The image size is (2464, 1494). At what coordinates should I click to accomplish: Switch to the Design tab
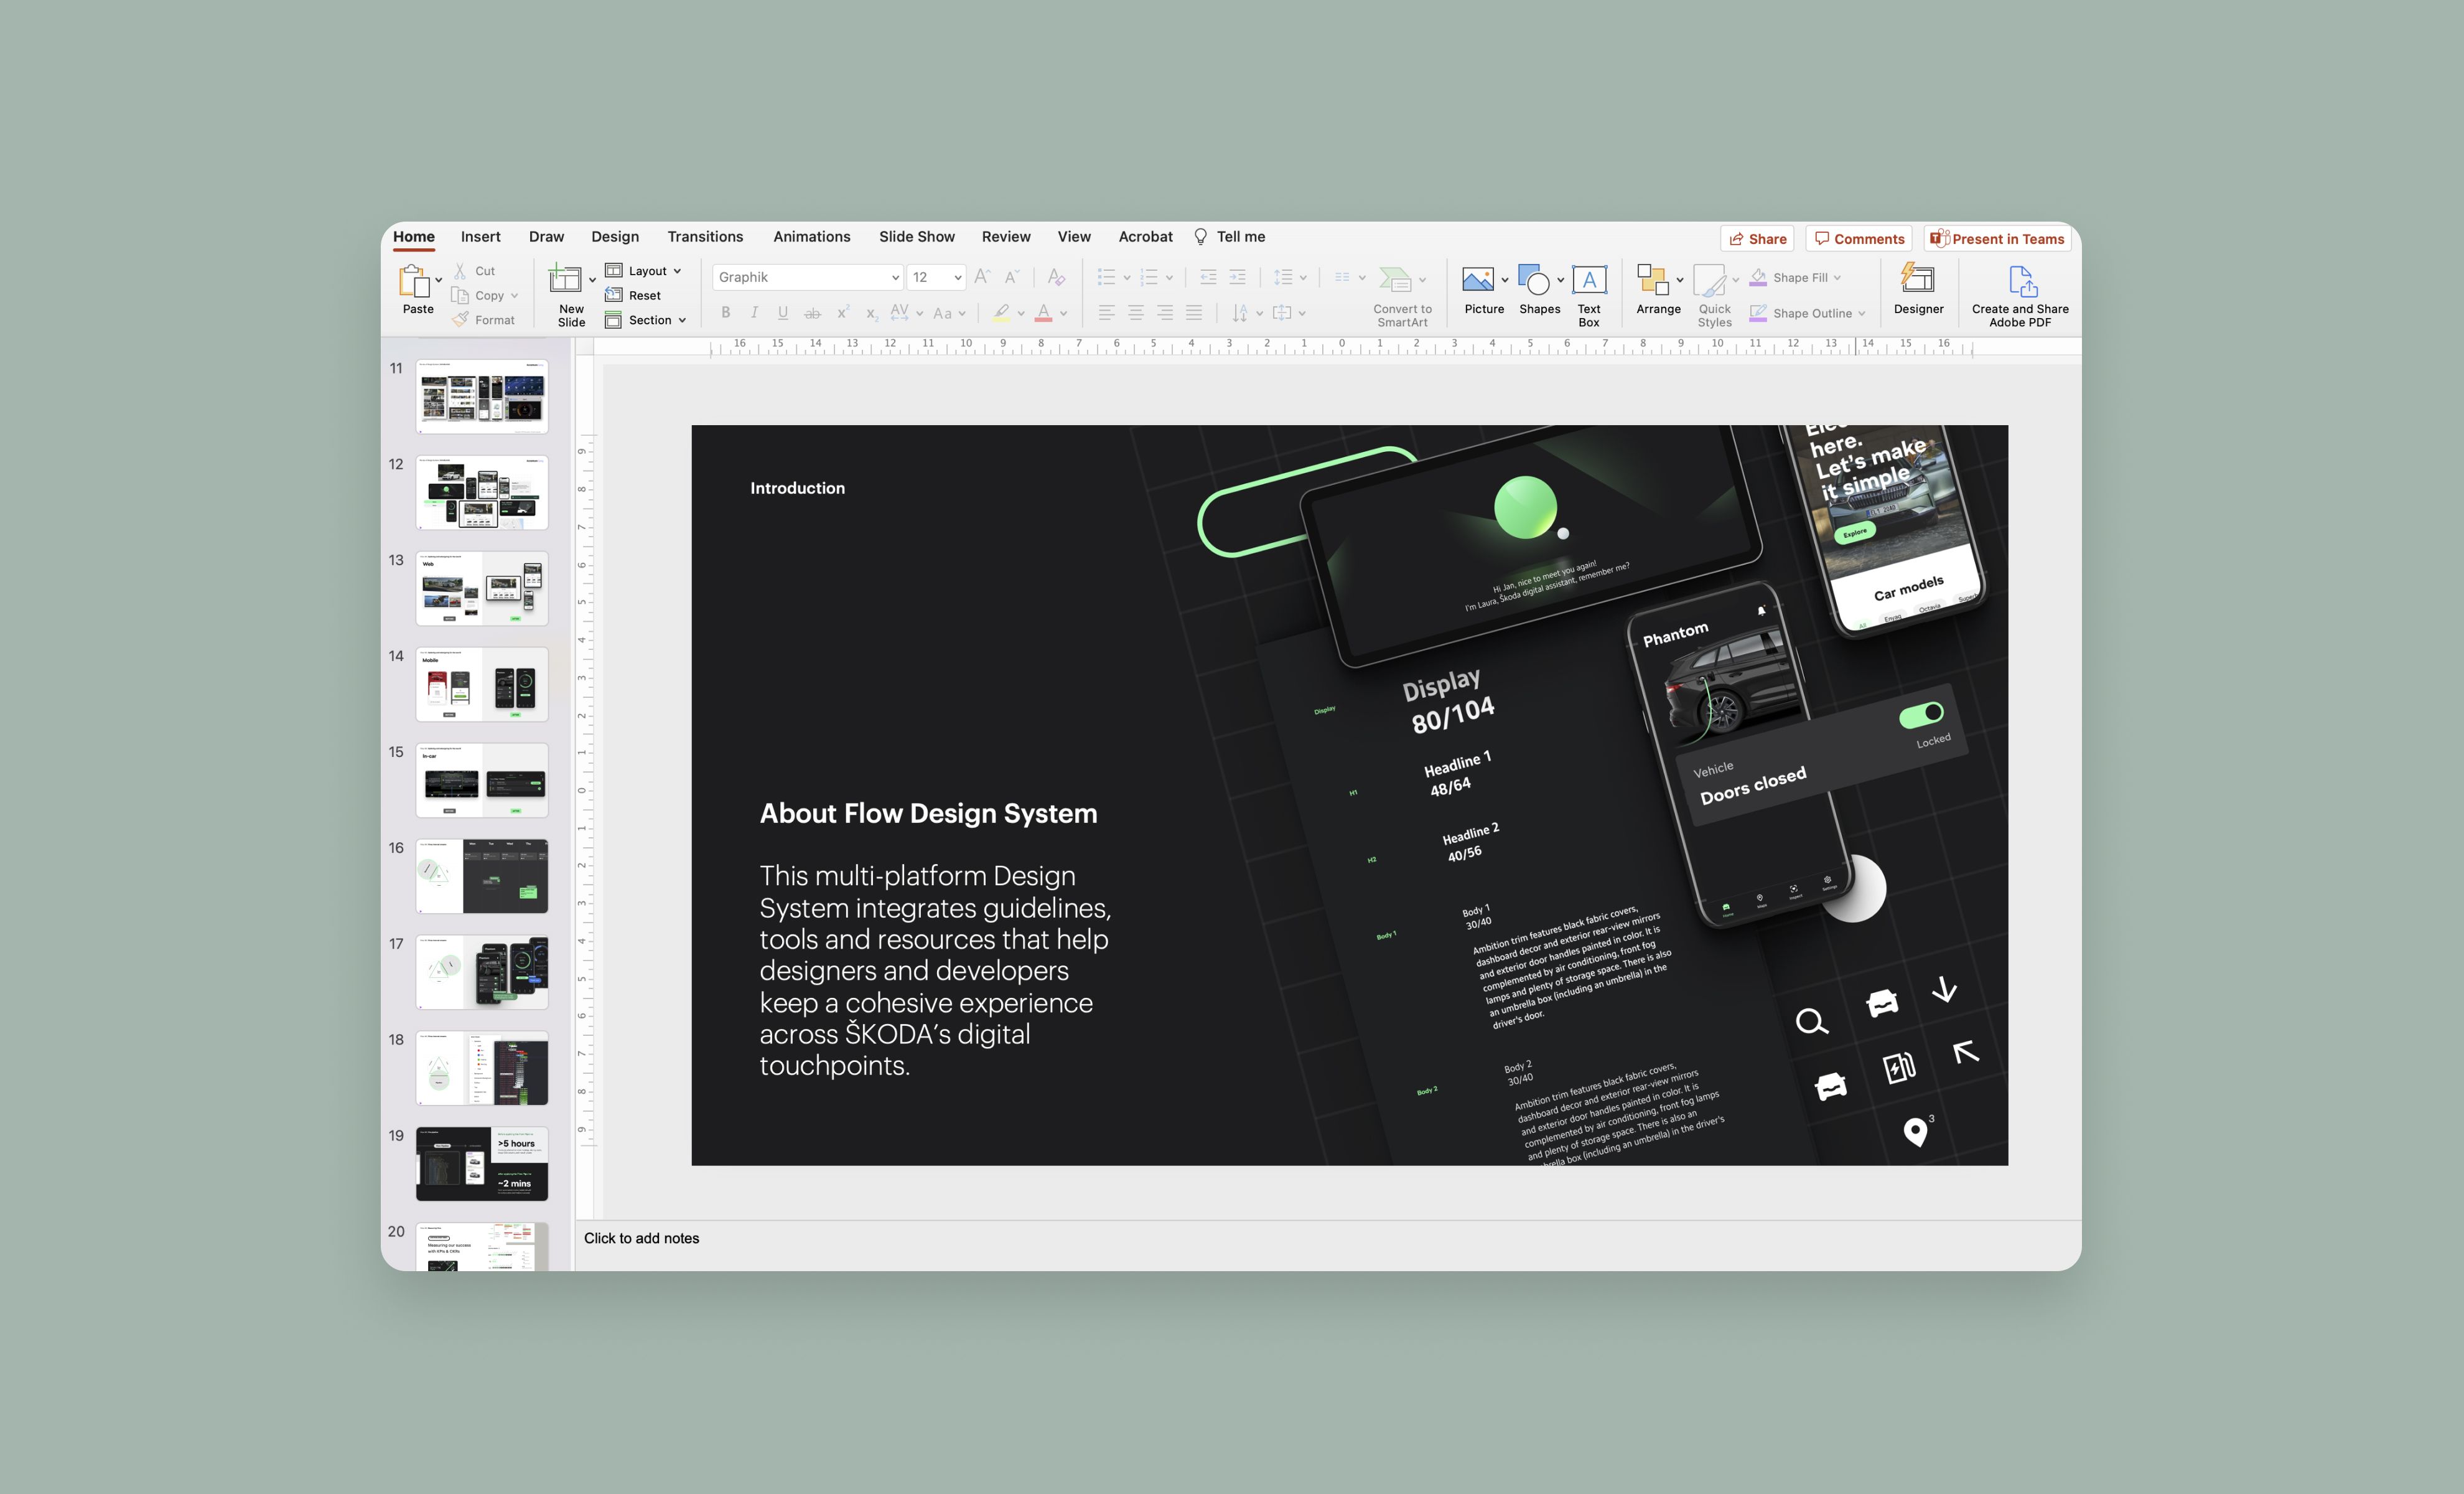click(x=614, y=237)
